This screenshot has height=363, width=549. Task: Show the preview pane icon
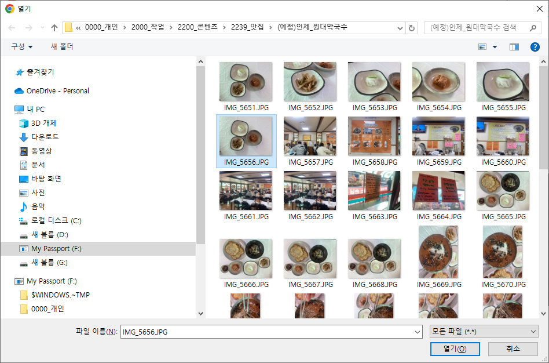coord(513,47)
